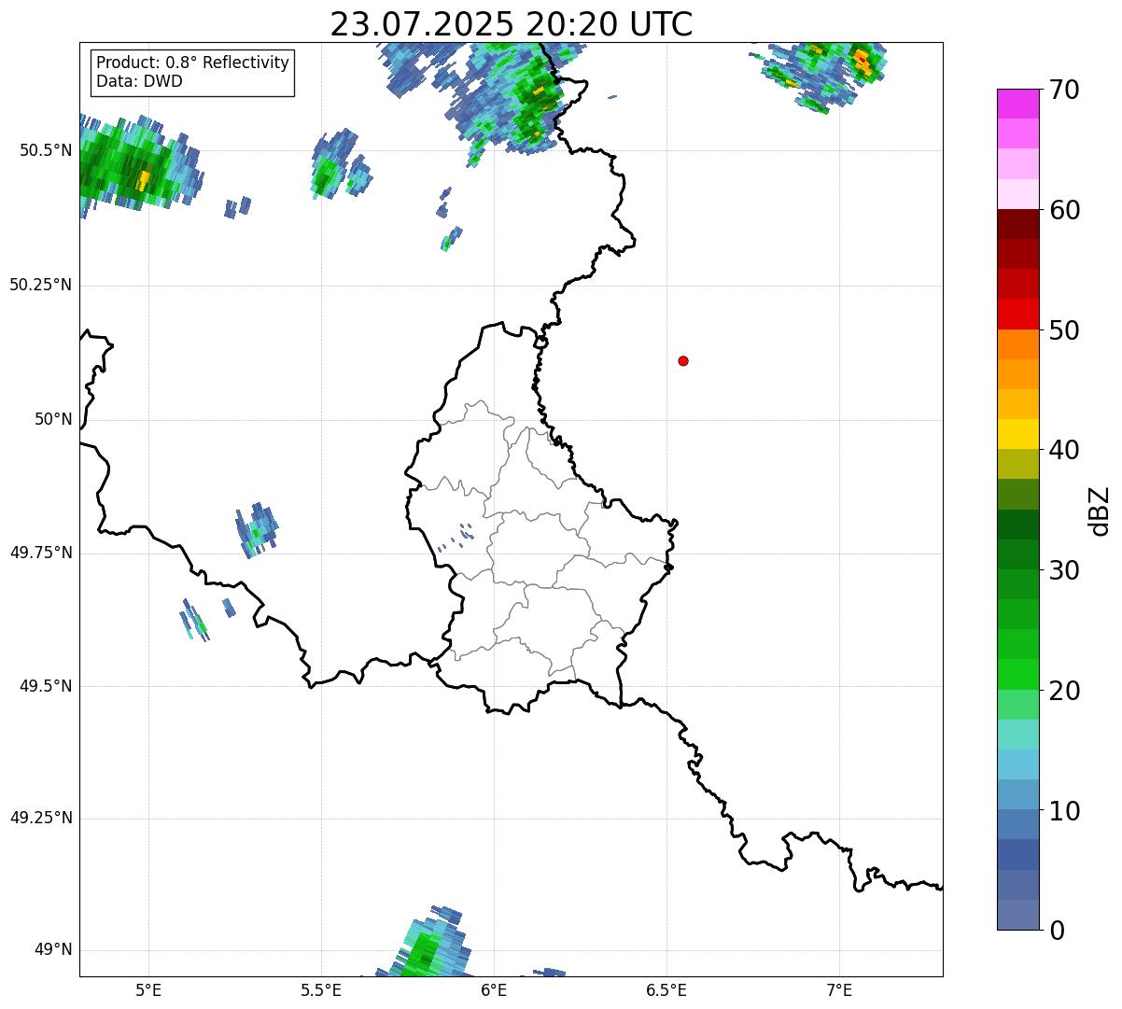This screenshot has width=1122, height=1009.
Task: Click the 5°E longitude label
Action: 148,990
